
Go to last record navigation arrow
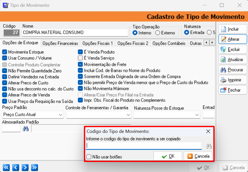(34, 167)
